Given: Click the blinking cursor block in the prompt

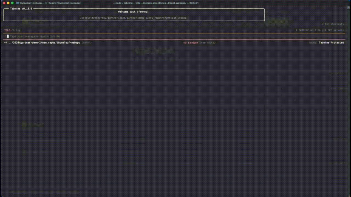Looking at the screenshot, I should point(8,36).
